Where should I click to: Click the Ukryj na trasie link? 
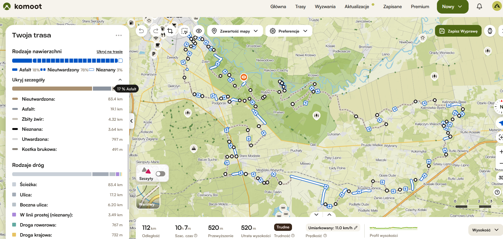(110, 52)
